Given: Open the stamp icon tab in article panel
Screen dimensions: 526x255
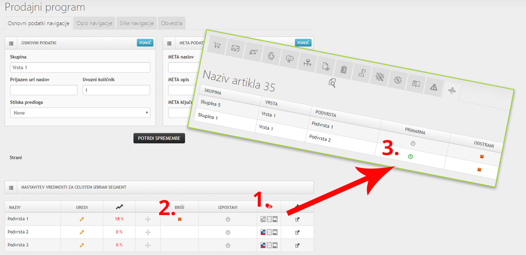Looking at the screenshot, I should (253, 52).
